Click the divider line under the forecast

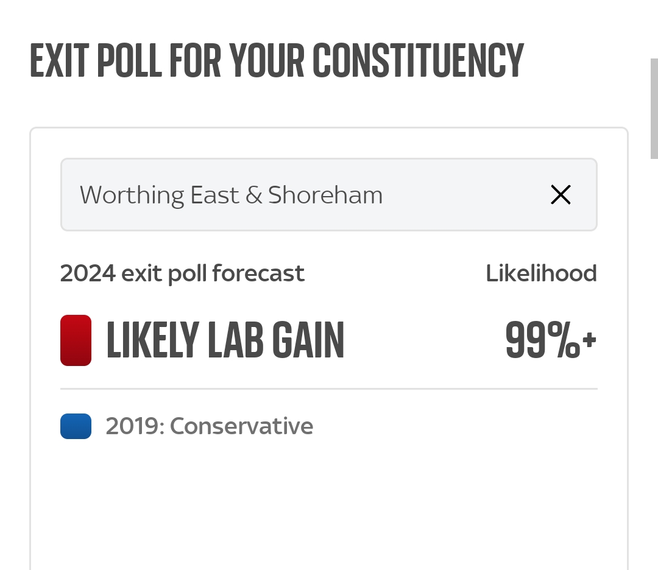point(328,389)
